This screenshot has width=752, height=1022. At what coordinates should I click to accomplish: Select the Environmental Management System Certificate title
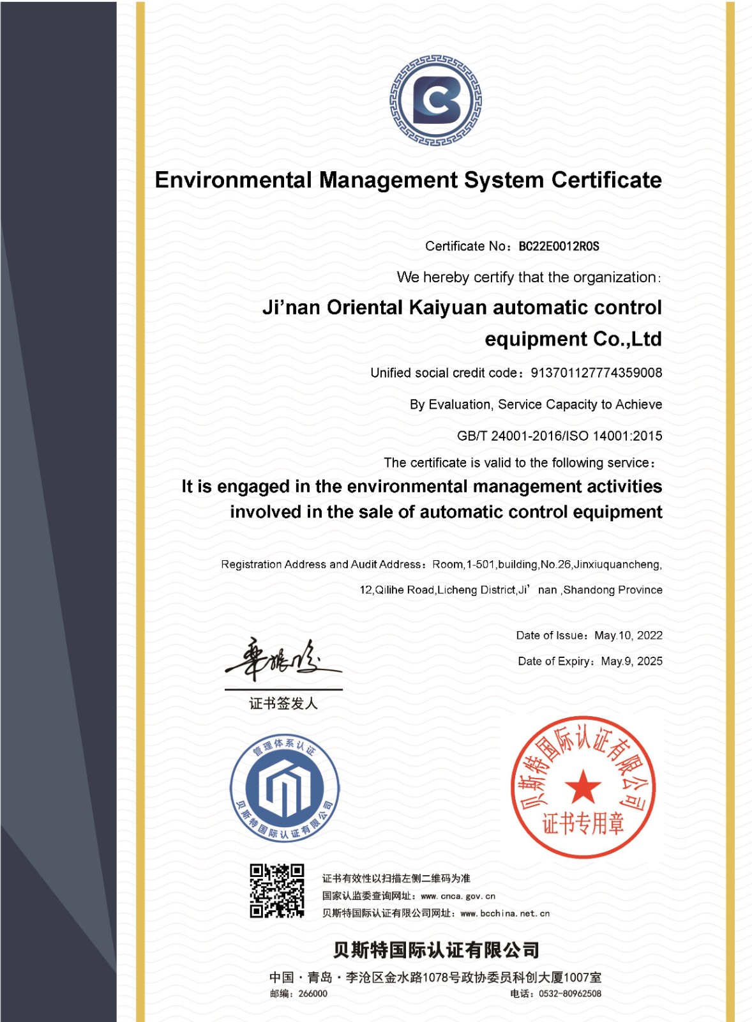point(408,180)
